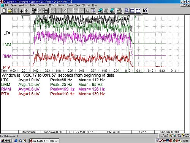Select the Scan number icon
The height and width of the screenshot is (143, 190).
(x=34, y=11)
